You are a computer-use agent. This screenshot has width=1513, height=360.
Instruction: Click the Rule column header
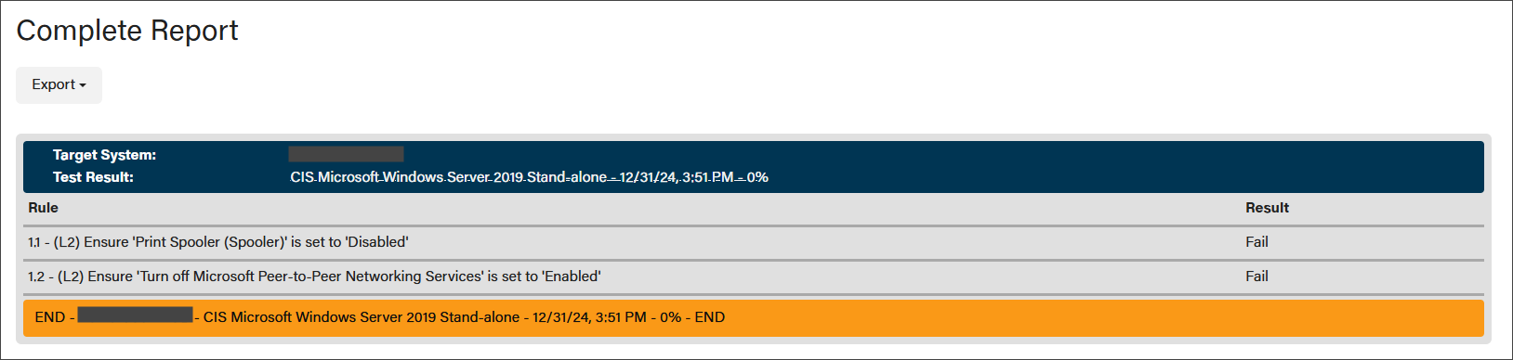43,208
